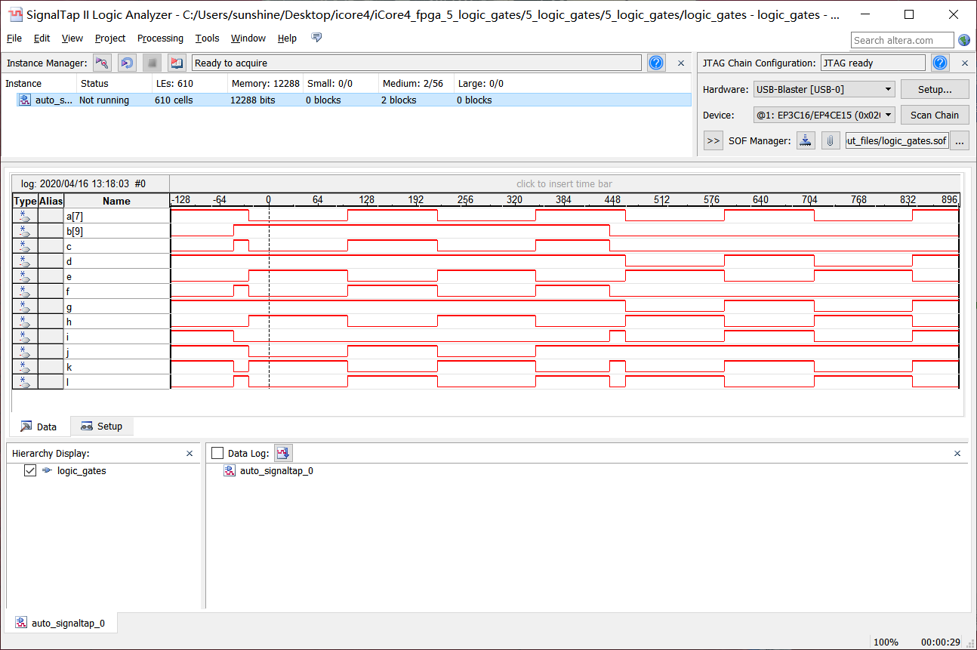Open JTAG Chain Configuration help icon
977x650 pixels.
[940, 63]
